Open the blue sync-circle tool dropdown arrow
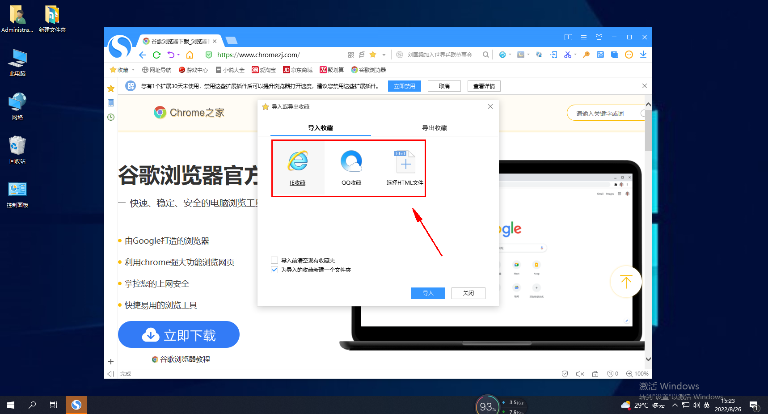The image size is (768, 414). pyautogui.click(x=510, y=55)
